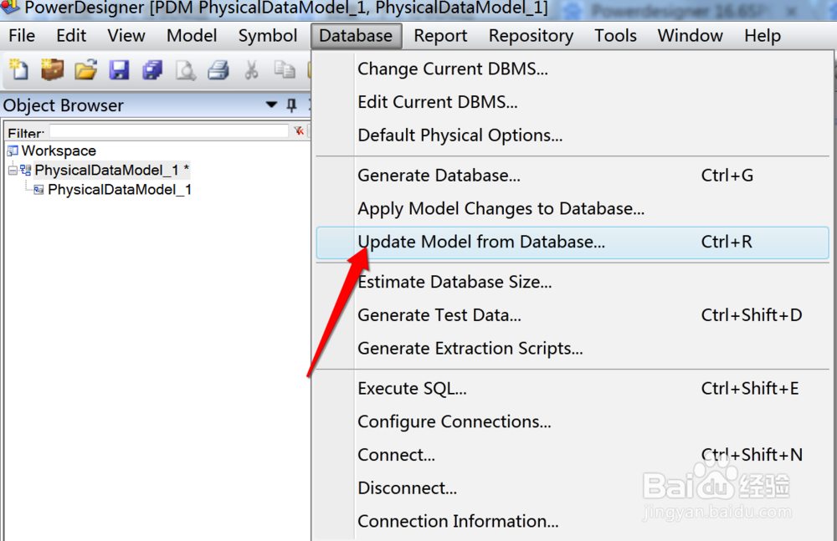837x541 pixels.
Task: Choose Connect... menu entry
Action: click(573, 455)
